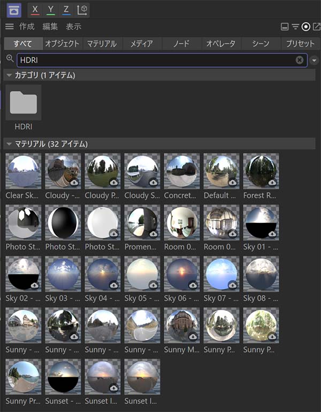Click the 'Sunny M...' label text
321x412 pixels.
(181, 350)
